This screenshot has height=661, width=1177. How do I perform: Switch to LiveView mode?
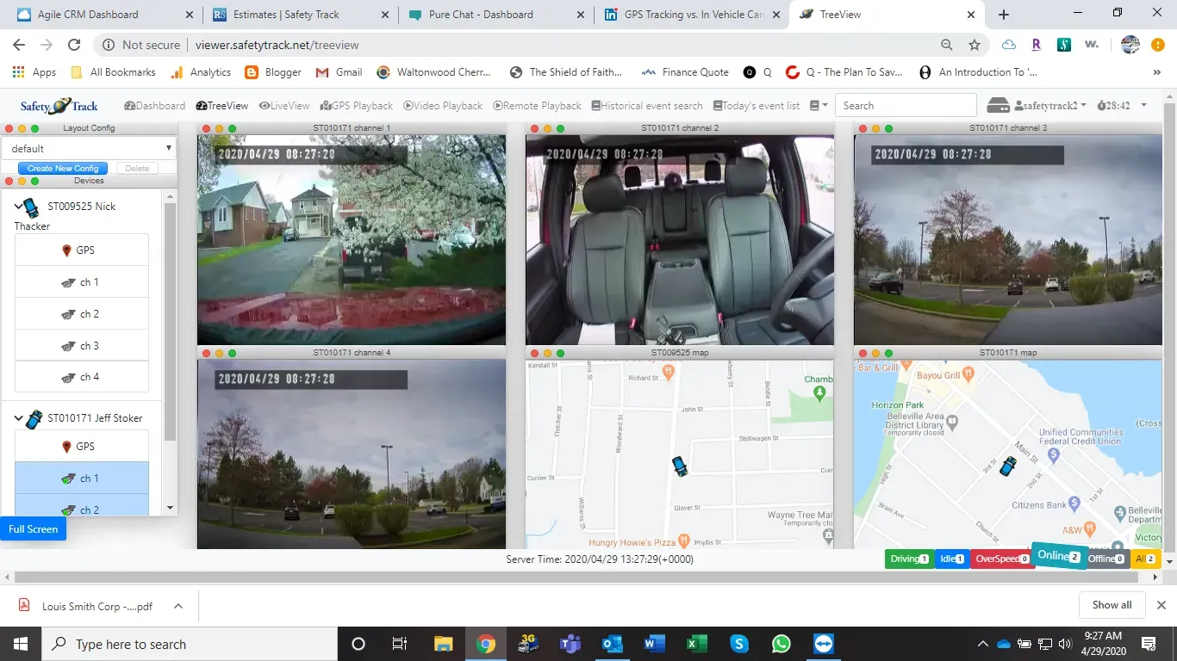(x=283, y=105)
